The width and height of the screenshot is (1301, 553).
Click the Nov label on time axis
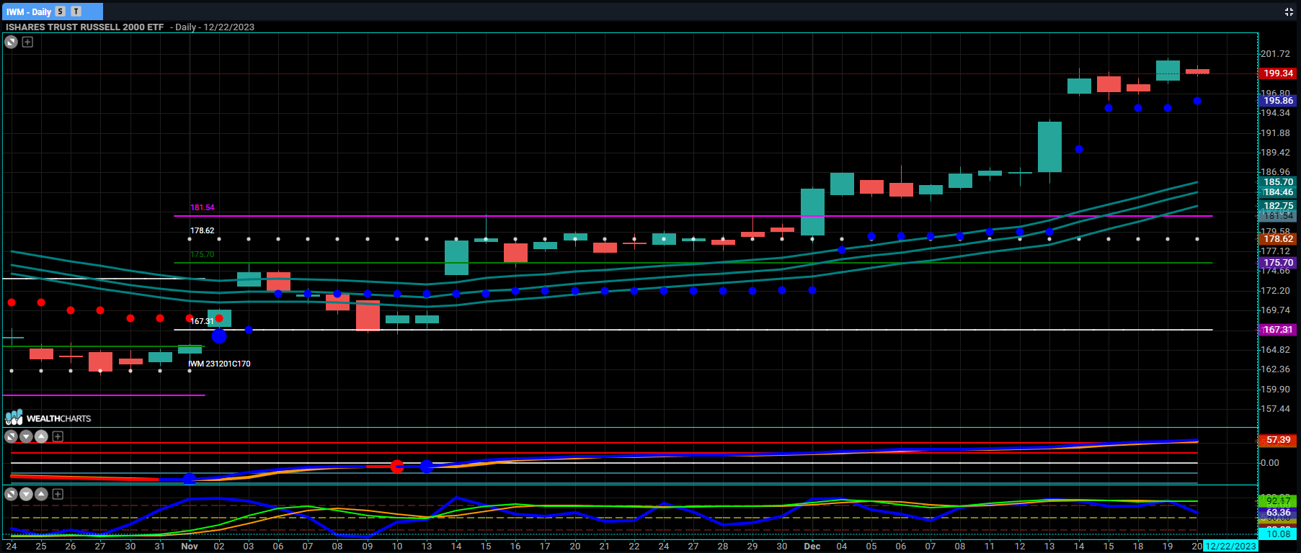[190, 547]
